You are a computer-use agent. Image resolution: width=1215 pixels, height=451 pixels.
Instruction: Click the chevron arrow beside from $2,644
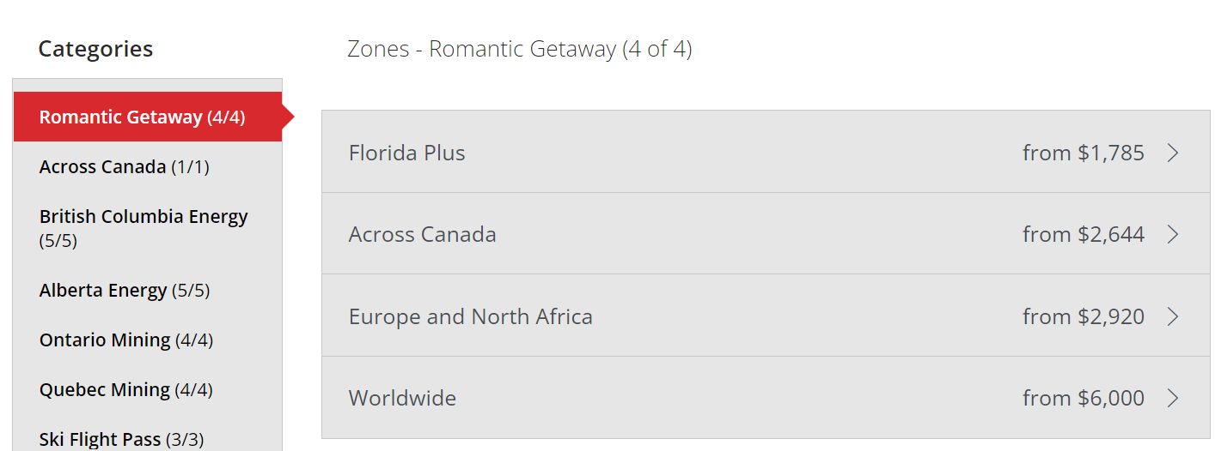1173,234
